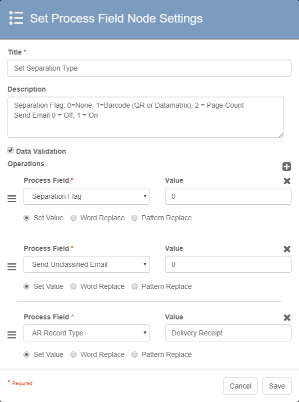The width and height of the screenshot is (299, 402).
Task: Expand the Send Unclassified Email dropdown
Action: click(x=87, y=264)
